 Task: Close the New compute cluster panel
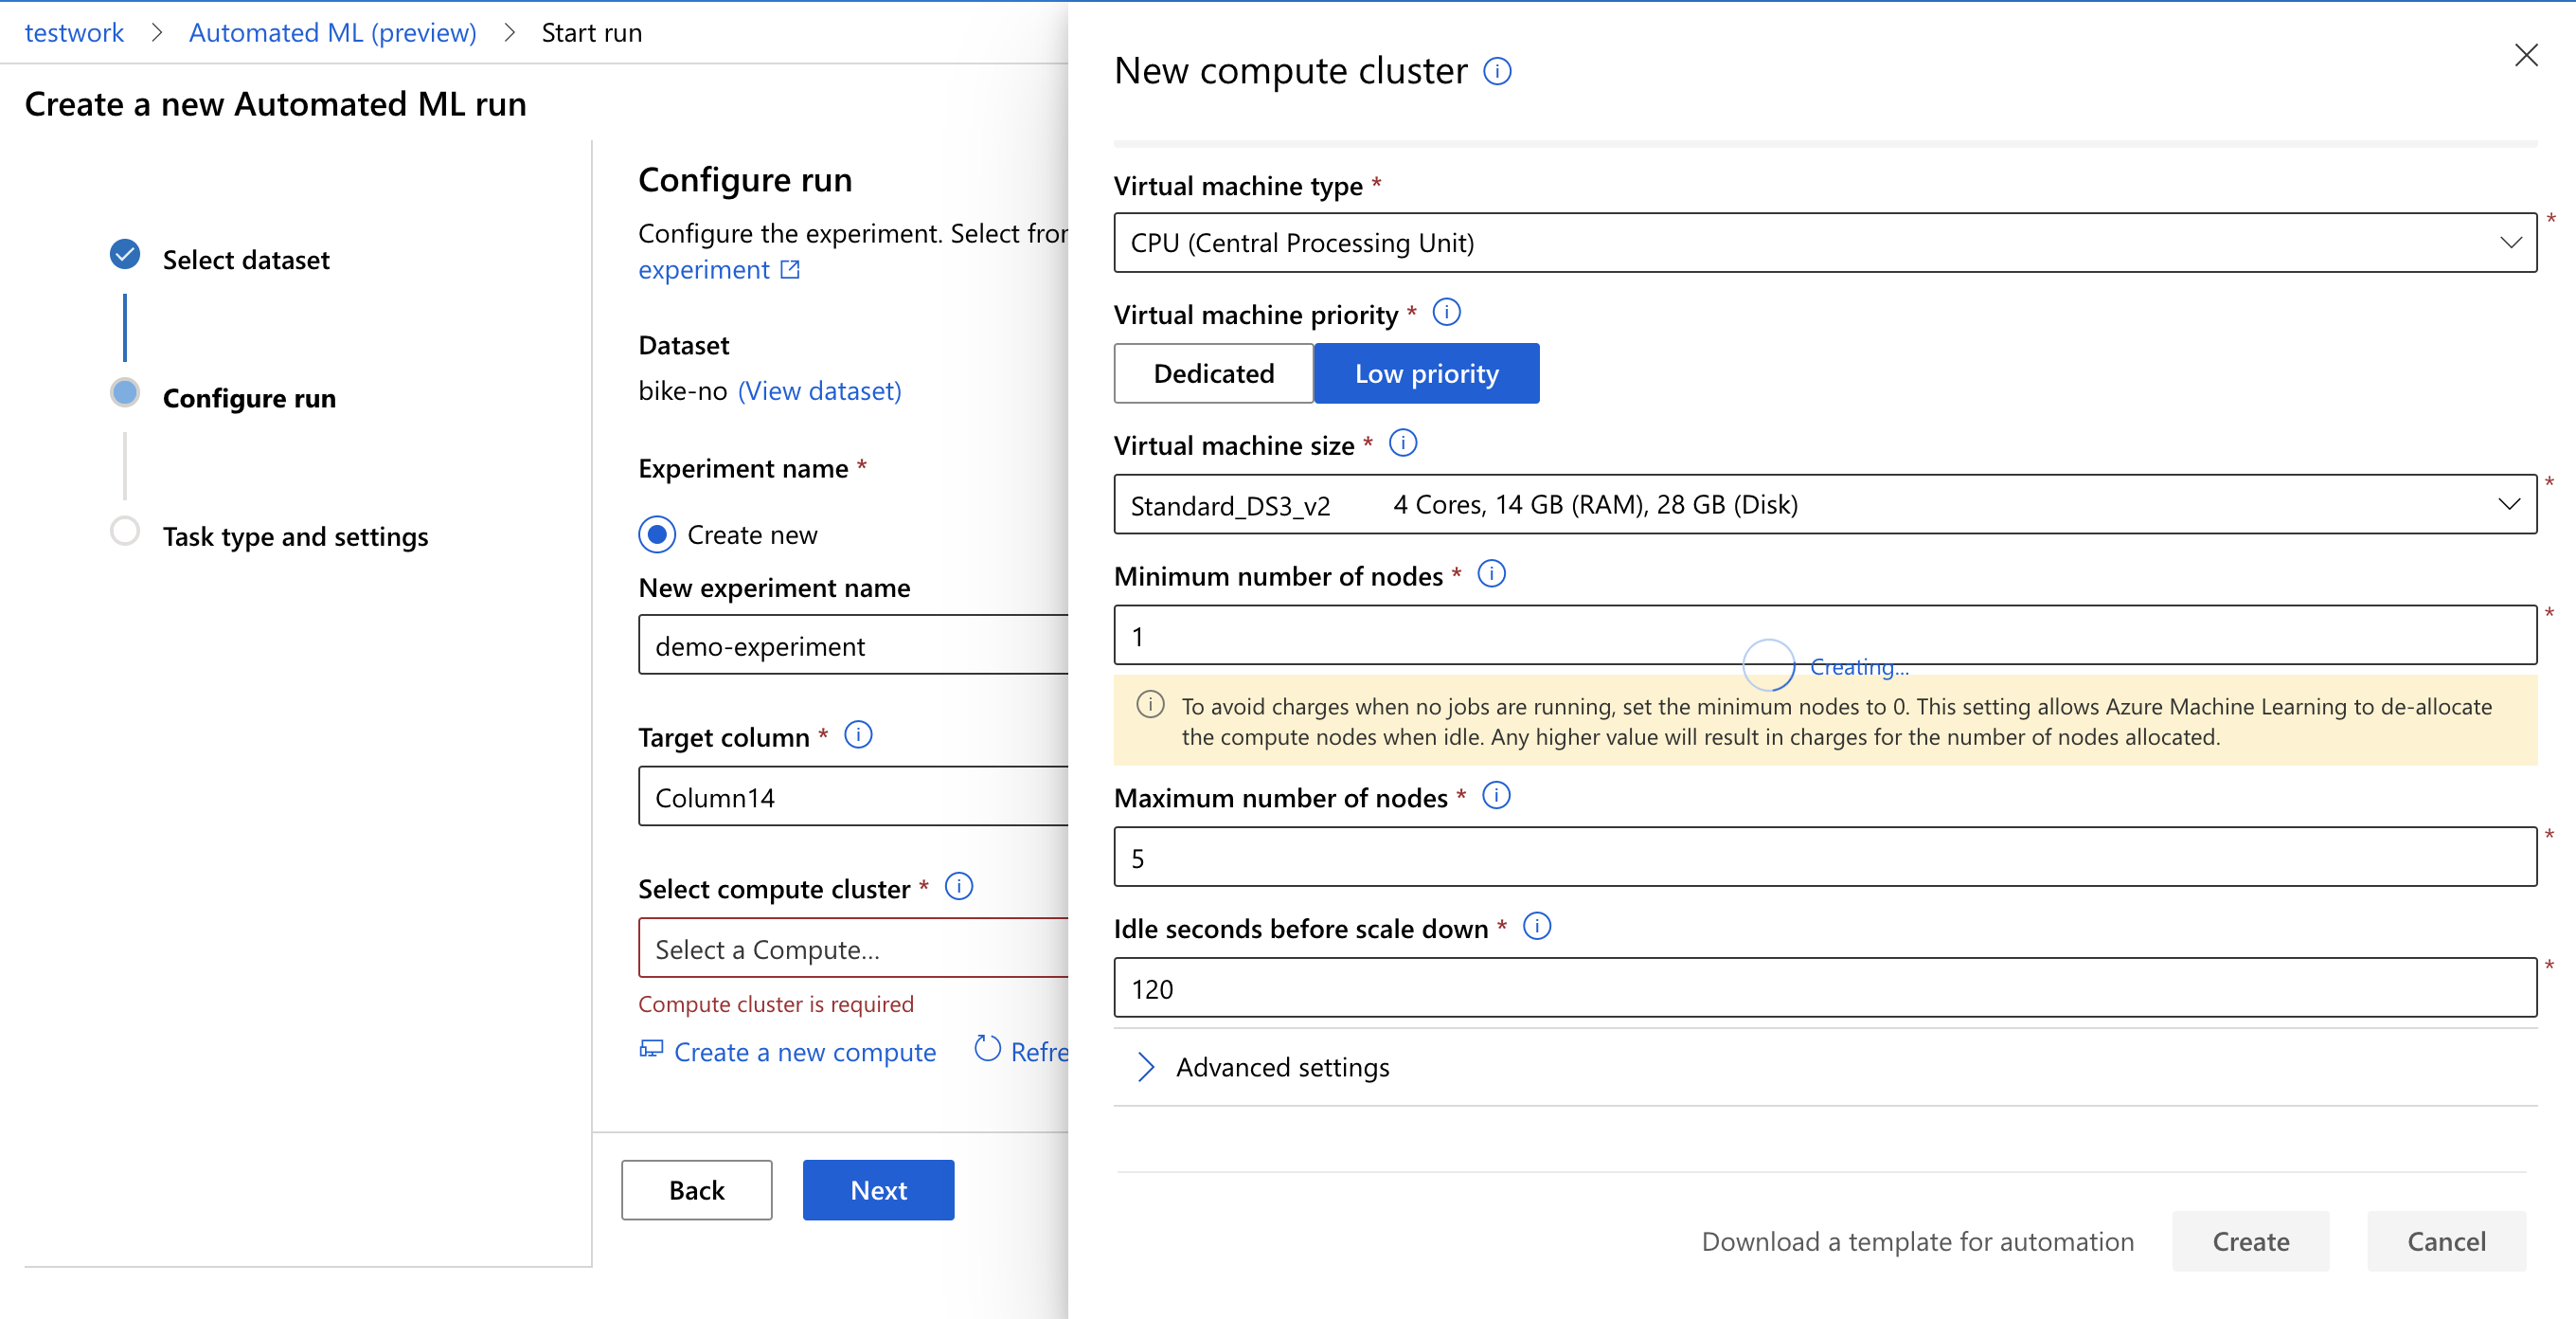tap(2525, 56)
